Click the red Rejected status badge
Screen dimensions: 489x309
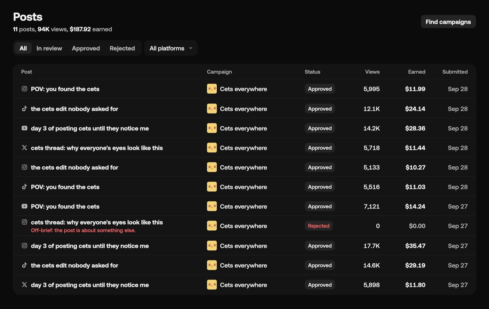point(319,226)
